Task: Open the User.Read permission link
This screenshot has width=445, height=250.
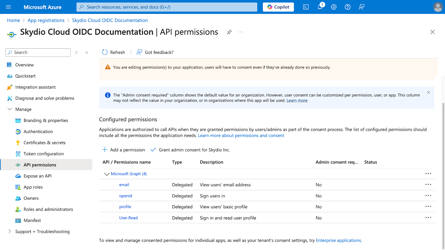Action: [128, 218]
